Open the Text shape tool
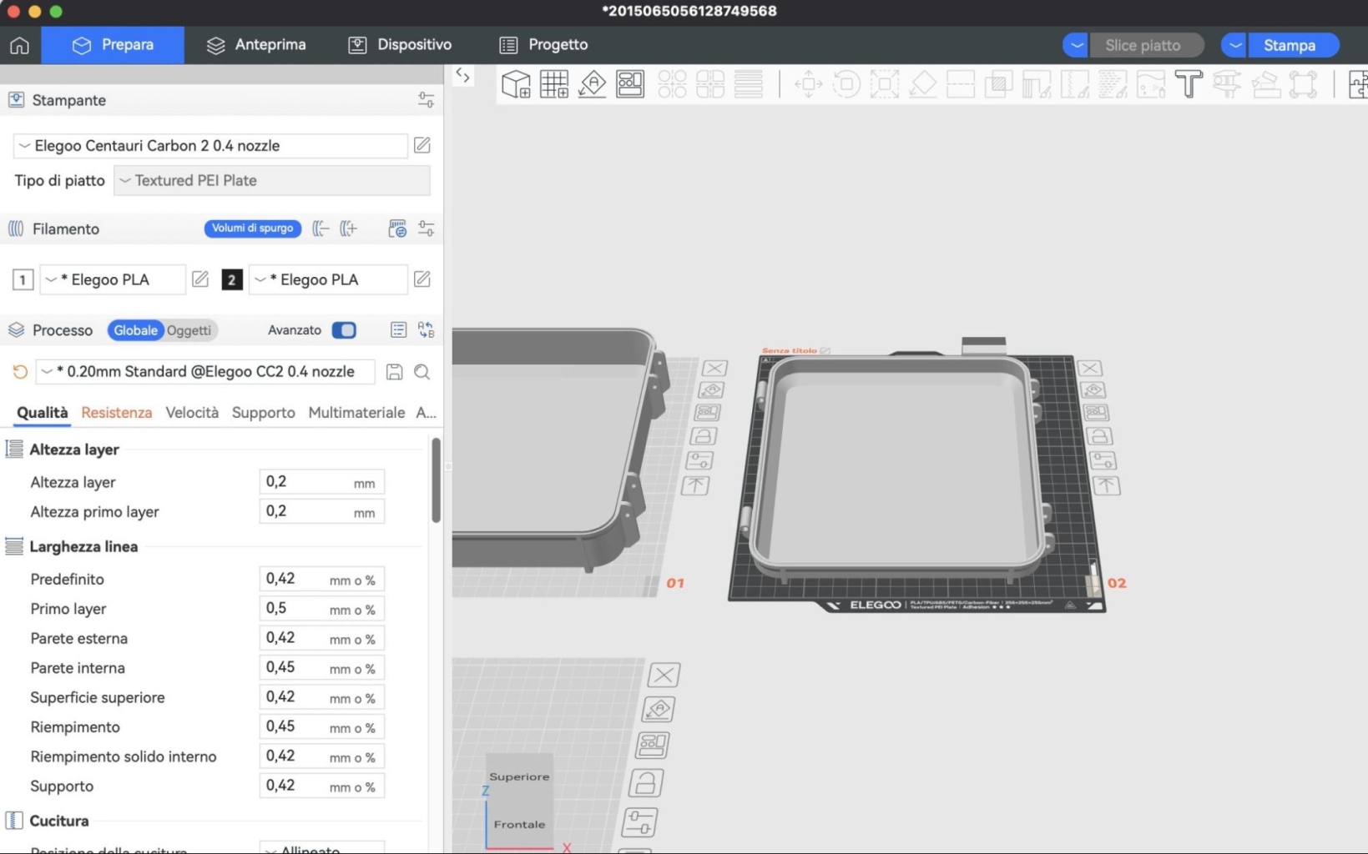 [1189, 83]
